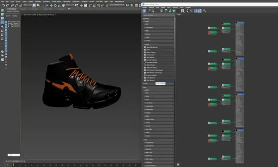Open the Rendering menu in main menu bar
Image resolution: width=278 pixels, height=167 pixels.
(x=67, y=1)
